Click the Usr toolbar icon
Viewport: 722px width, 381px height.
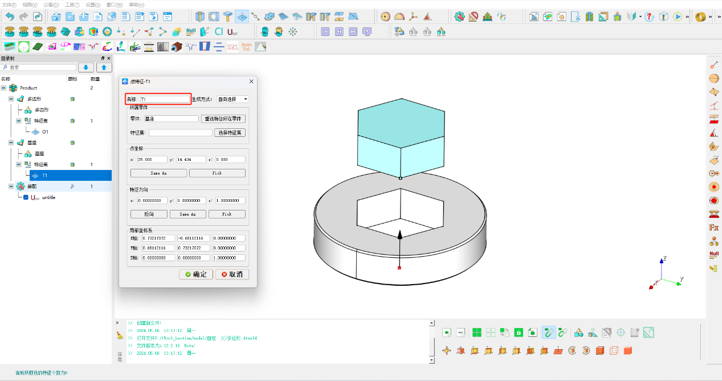(232, 32)
